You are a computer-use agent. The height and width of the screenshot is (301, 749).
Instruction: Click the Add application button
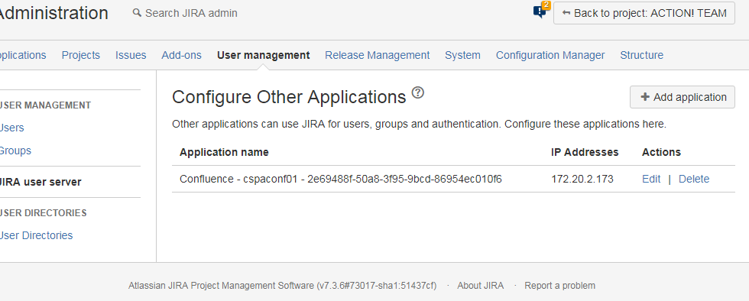pos(682,97)
